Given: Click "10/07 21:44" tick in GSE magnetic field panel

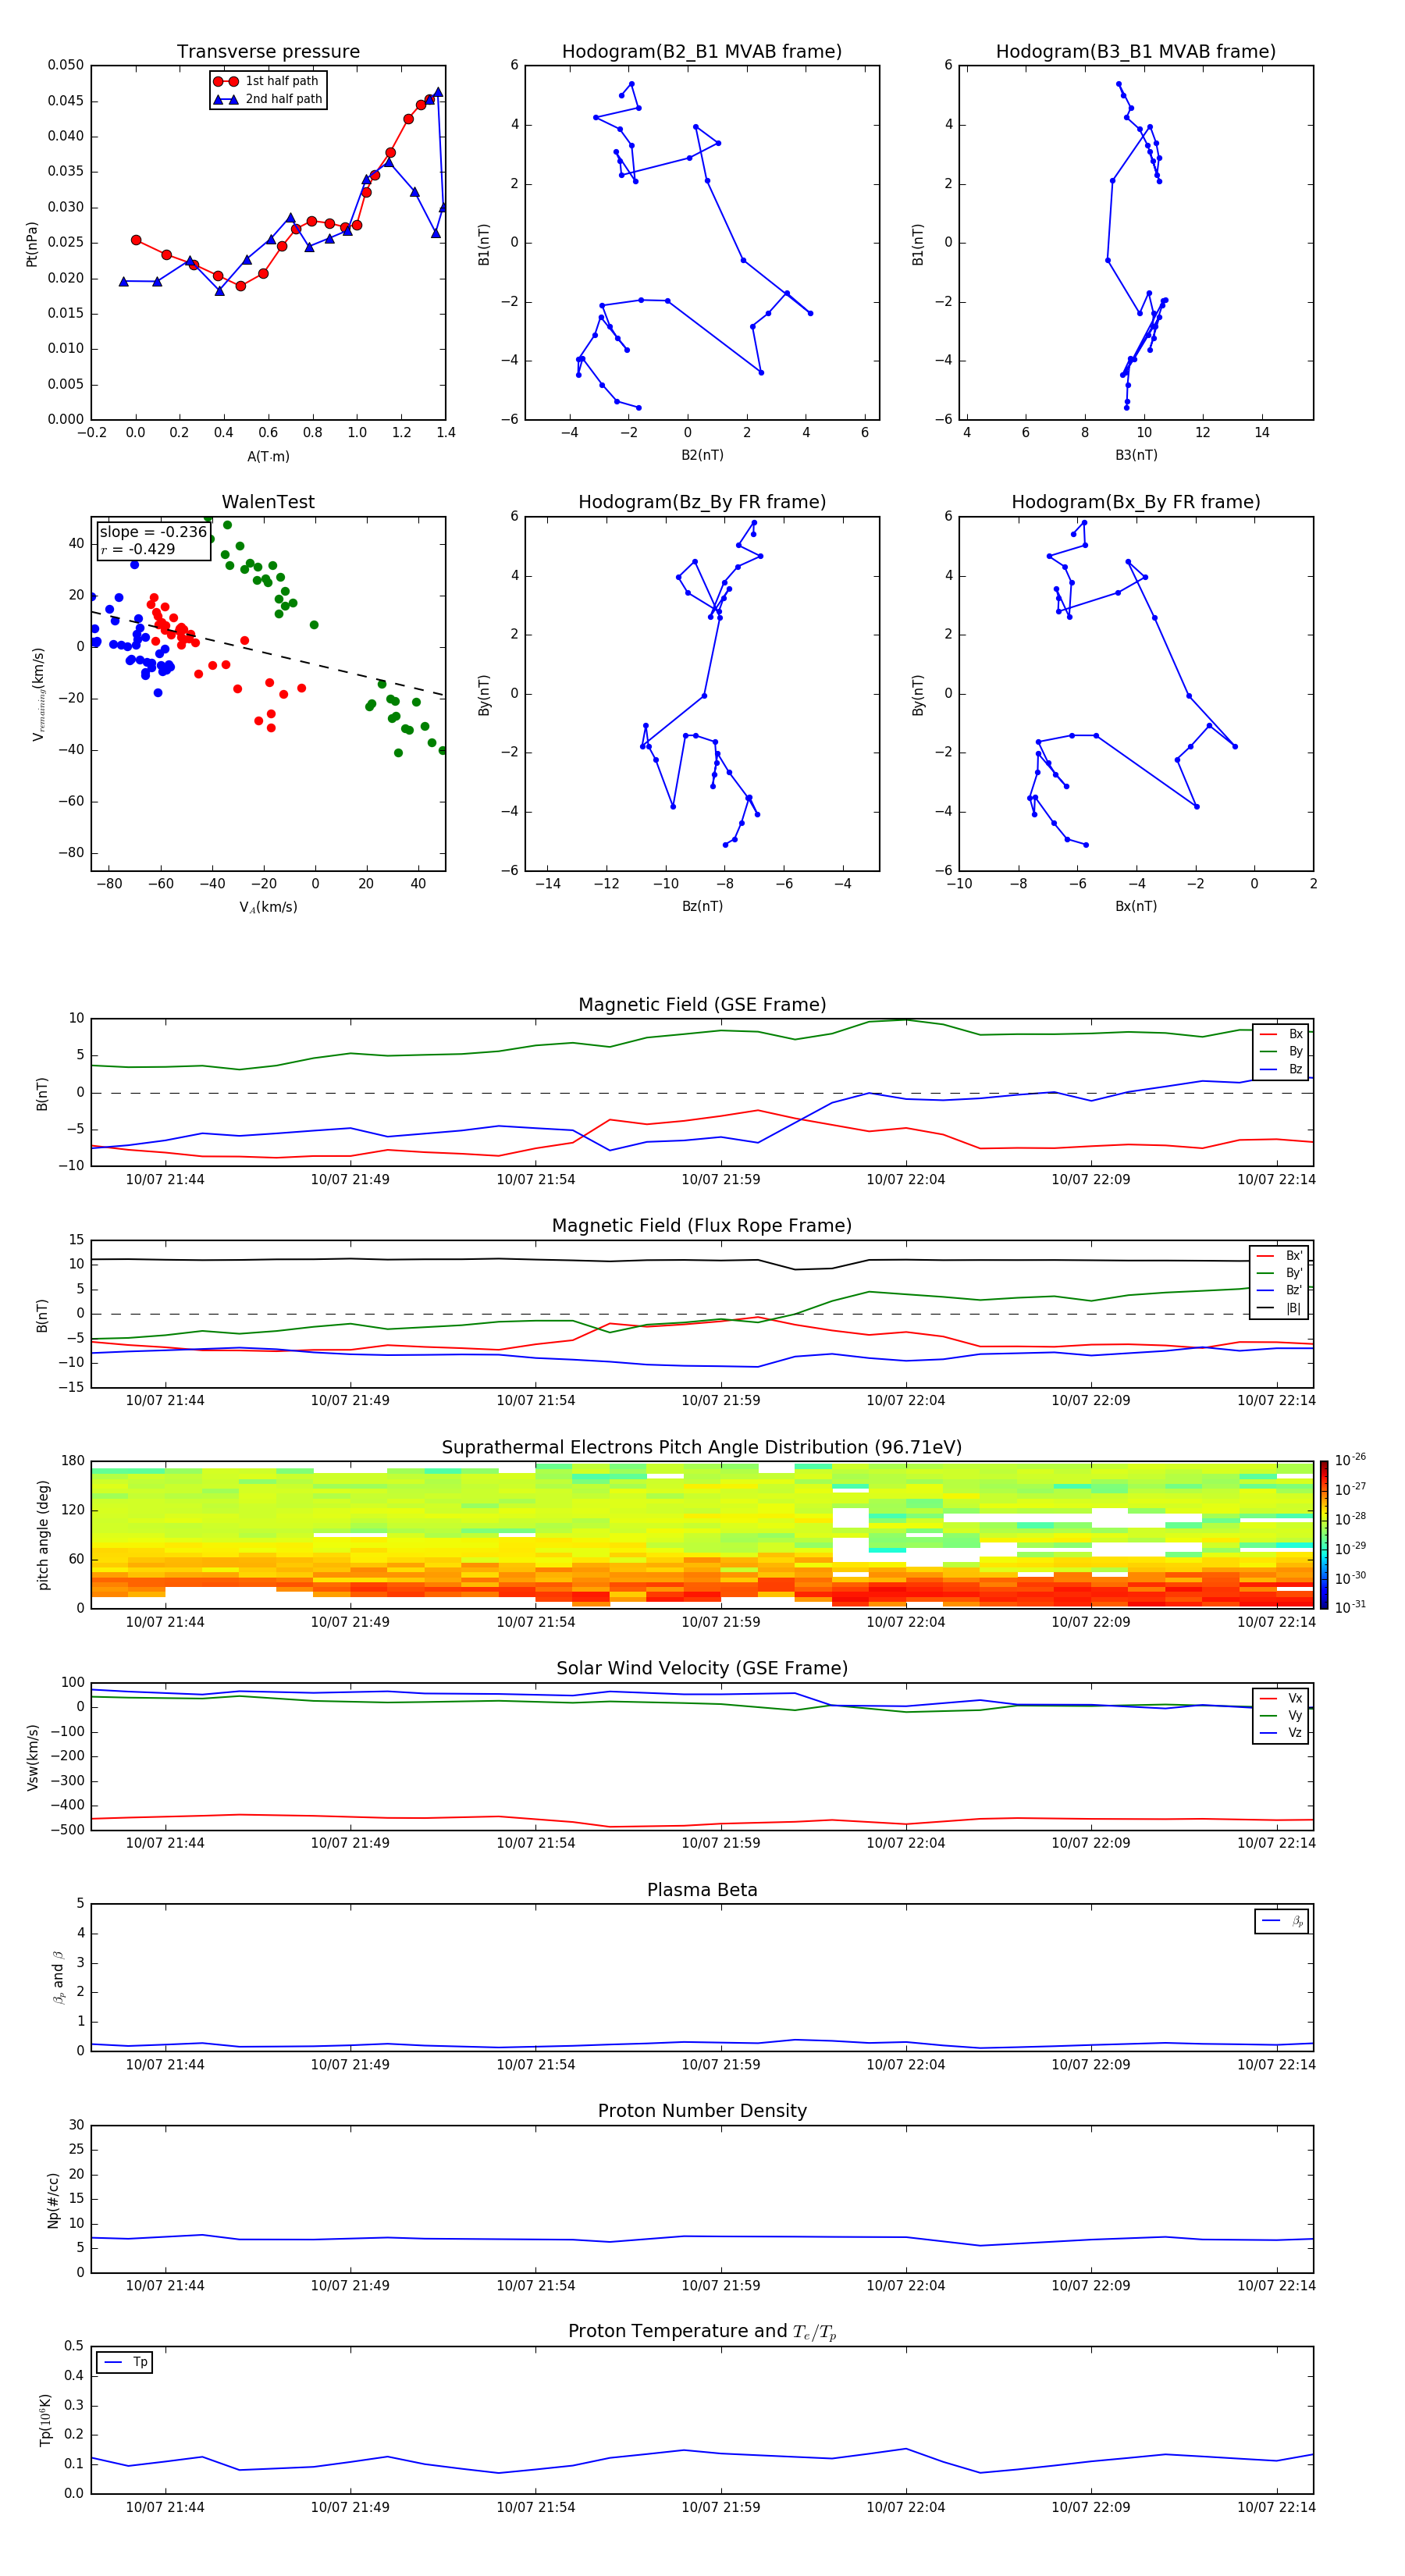Looking at the screenshot, I should pyautogui.click(x=165, y=1180).
